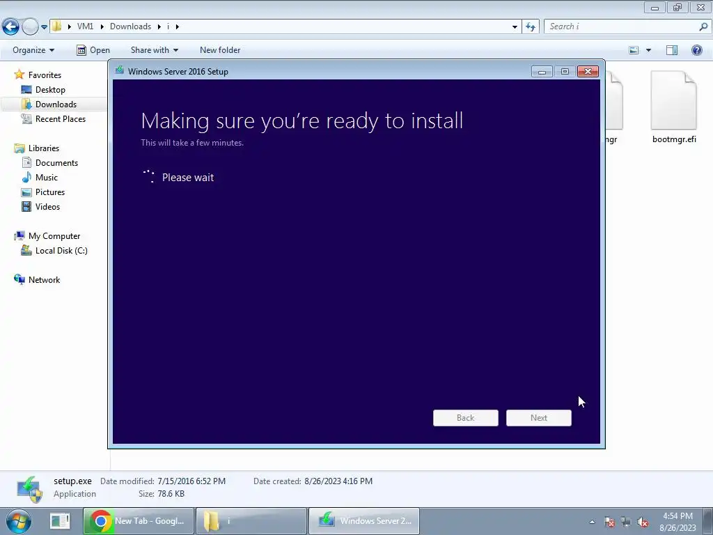
Task: Click the muted volume tray icon
Action: tap(643, 522)
